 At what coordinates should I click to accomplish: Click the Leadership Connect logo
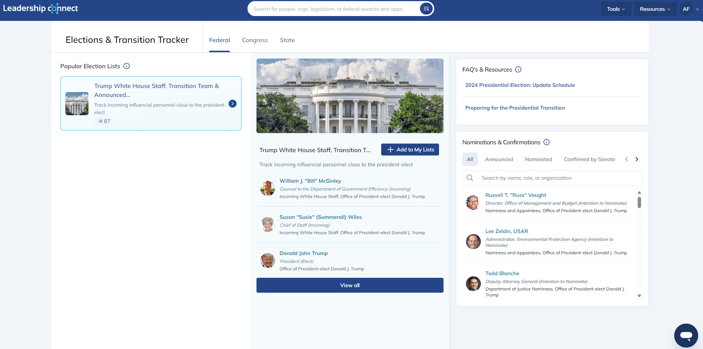point(40,8)
